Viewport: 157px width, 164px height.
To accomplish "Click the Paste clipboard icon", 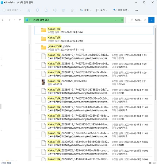I will tap(46, 10).
